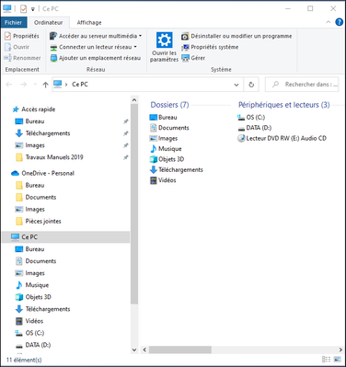Click the Ce PC icon in title bar

(7, 8)
